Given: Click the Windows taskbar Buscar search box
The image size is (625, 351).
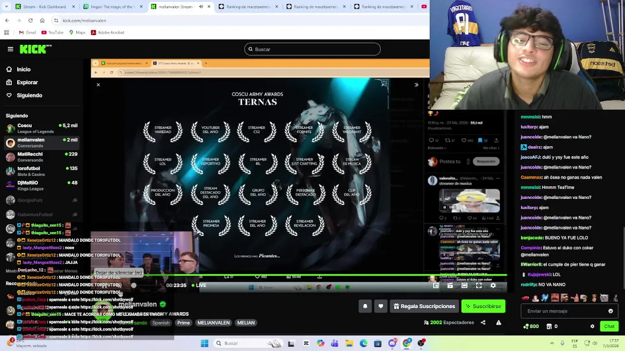Looking at the screenshot, I should [x=248, y=343].
